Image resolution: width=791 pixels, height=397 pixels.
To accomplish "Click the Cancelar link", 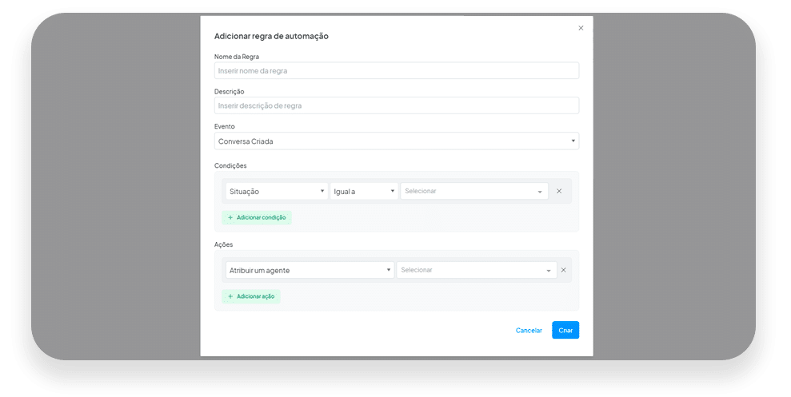I will tap(529, 331).
